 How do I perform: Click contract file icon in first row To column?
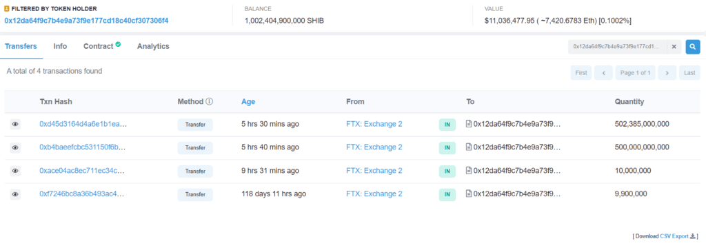469,124
